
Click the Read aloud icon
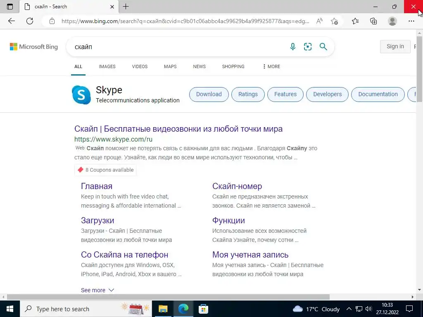[319, 21]
